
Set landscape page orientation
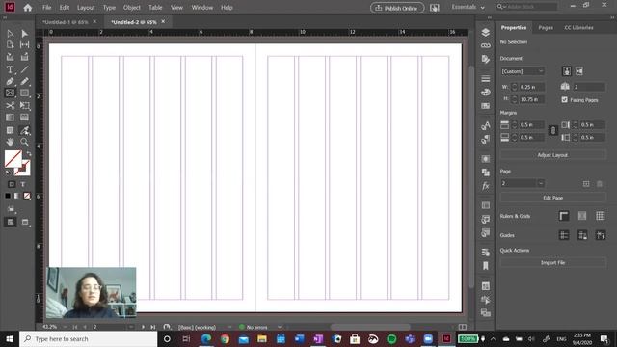point(579,71)
